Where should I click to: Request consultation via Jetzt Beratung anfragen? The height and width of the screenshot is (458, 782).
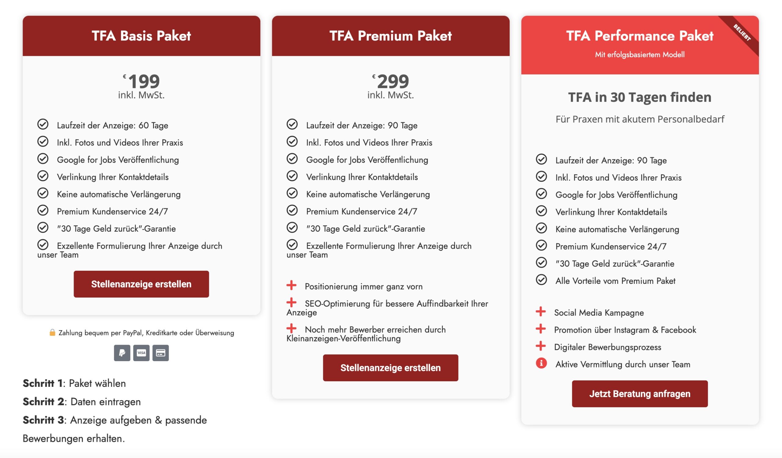(x=640, y=394)
